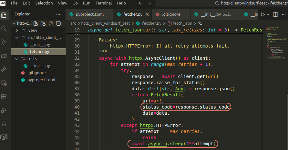Open the Help menu
The image size is (288, 150).
(121, 3)
